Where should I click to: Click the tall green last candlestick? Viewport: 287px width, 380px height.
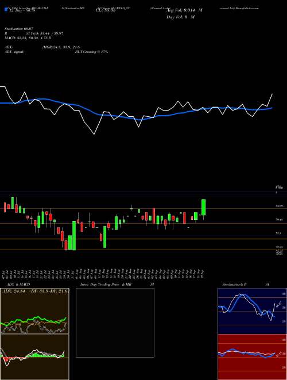pyautogui.click(x=203, y=207)
